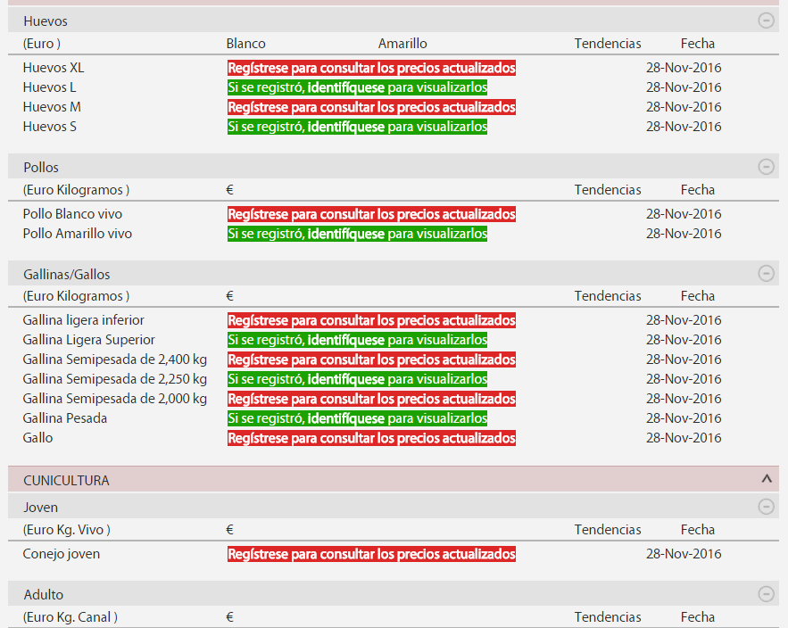Collapse the Adulto section minus icon
This screenshot has width=788, height=628.
point(766,594)
